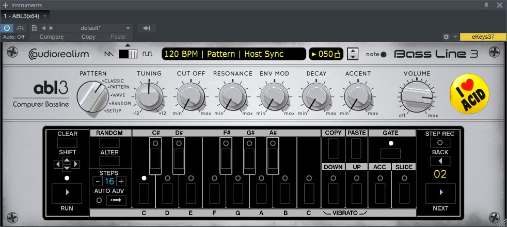Decrease steps with the minus button
Viewport: 507px width, 227px height.
click(98, 181)
